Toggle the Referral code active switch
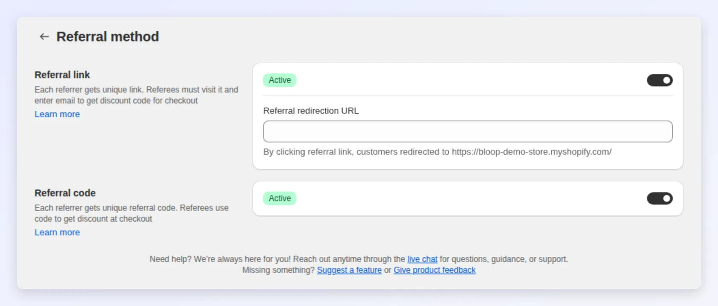This screenshot has width=718, height=306. coord(659,198)
